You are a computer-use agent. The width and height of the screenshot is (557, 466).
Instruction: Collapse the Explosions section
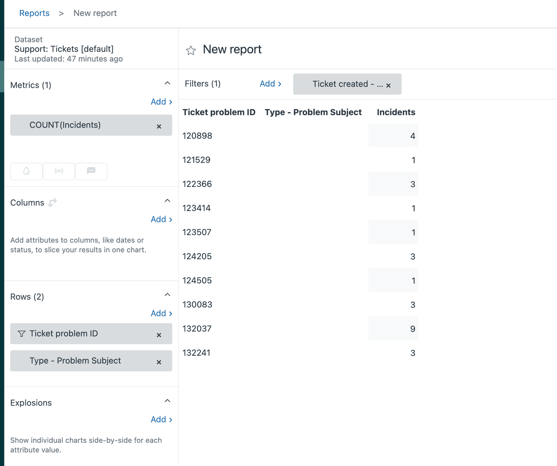click(x=167, y=401)
